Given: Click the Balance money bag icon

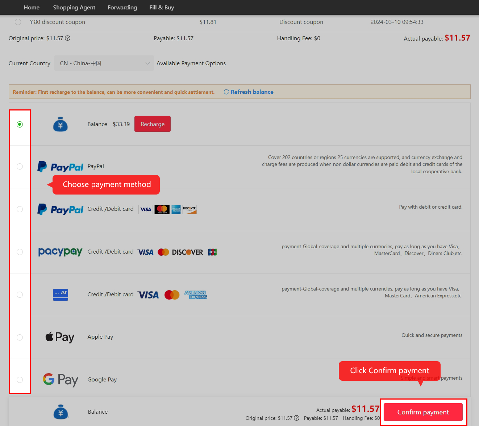Looking at the screenshot, I should 61,124.
